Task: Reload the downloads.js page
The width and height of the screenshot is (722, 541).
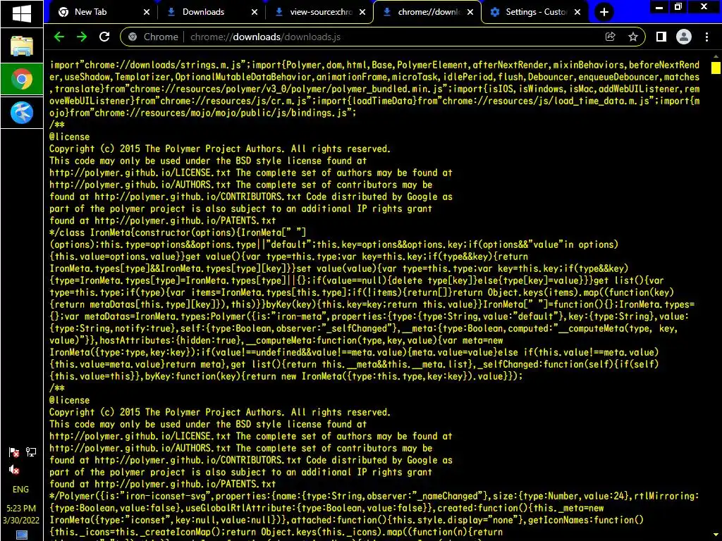Action: (104, 37)
